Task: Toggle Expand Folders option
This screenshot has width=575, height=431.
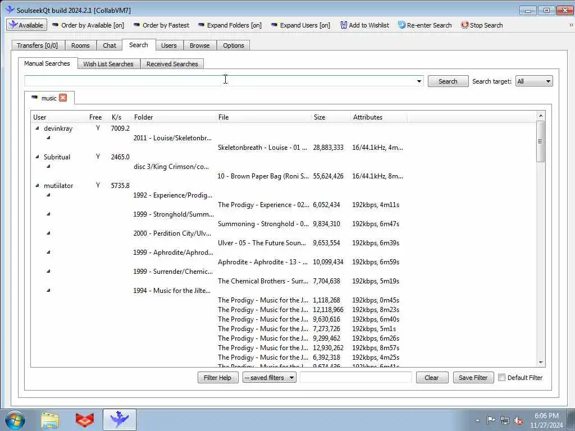Action: (x=230, y=25)
